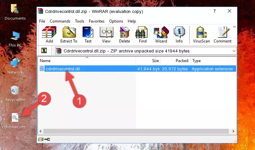The width and height of the screenshot is (255, 150).
Task: Open the Help menu
Action: point(132,21)
